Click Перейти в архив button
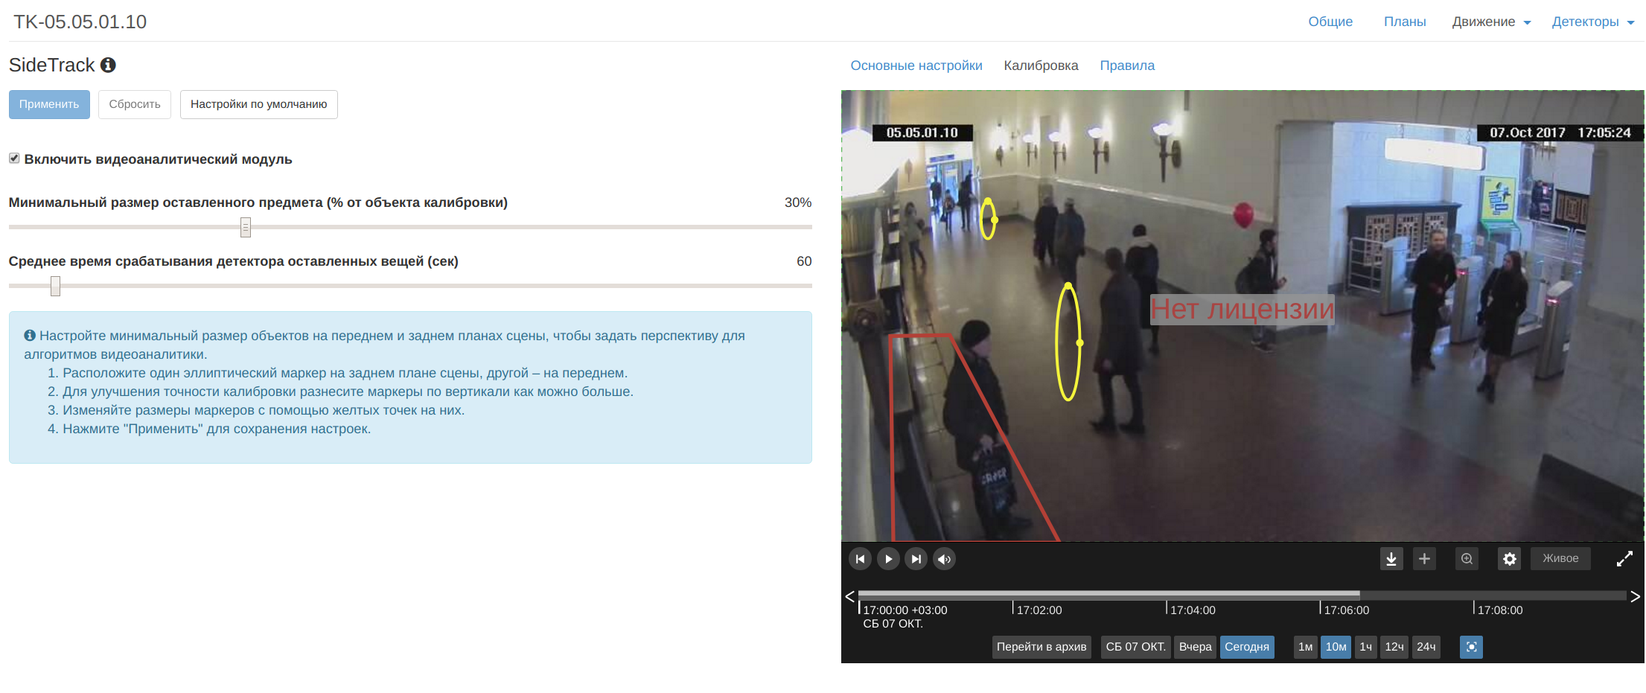This screenshot has height=693, width=1646. click(1041, 647)
